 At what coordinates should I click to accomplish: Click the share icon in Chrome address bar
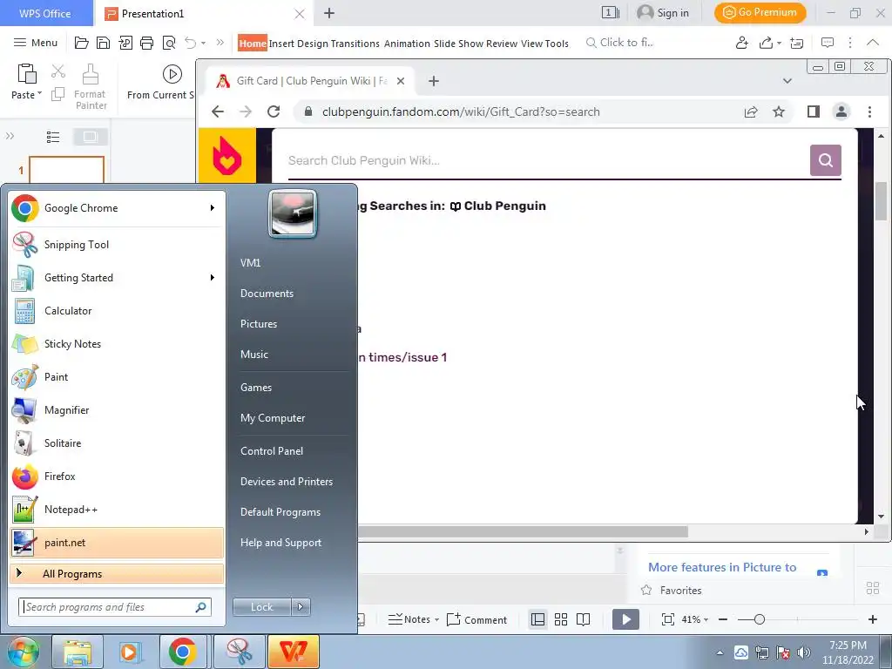(751, 111)
